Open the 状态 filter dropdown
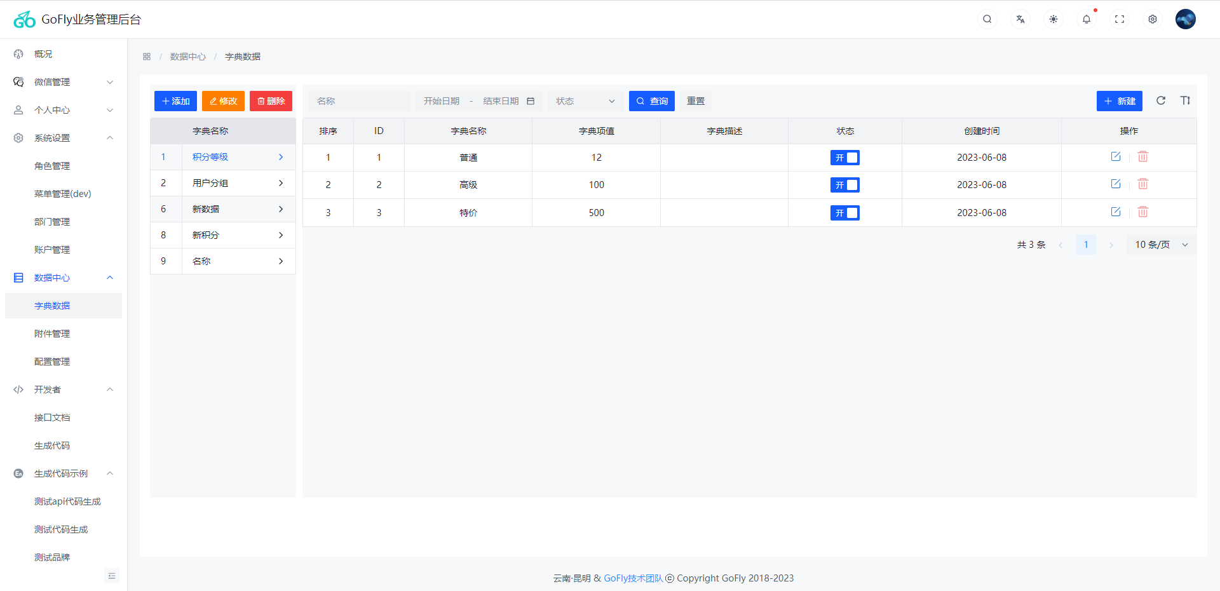Viewport: 1220px width, 591px height. tap(585, 101)
